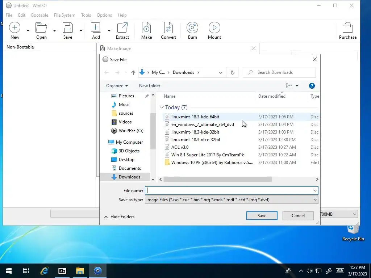Select the WinPESE (C:) drive

coord(131,130)
